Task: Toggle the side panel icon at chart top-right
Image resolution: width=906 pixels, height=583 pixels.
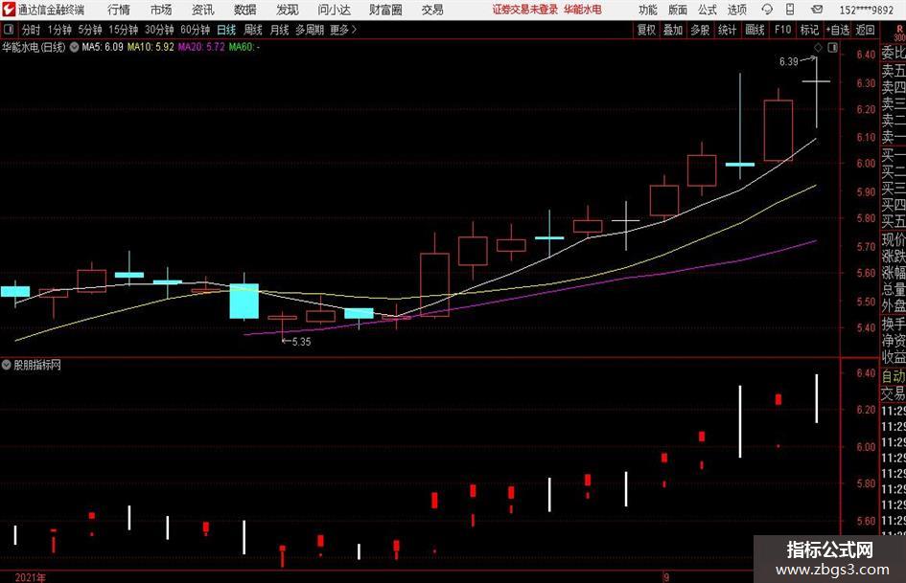Action: [832, 48]
